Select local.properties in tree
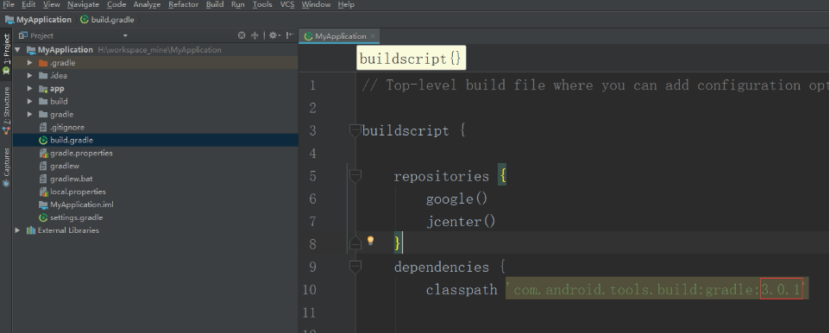 click(x=78, y=192)
